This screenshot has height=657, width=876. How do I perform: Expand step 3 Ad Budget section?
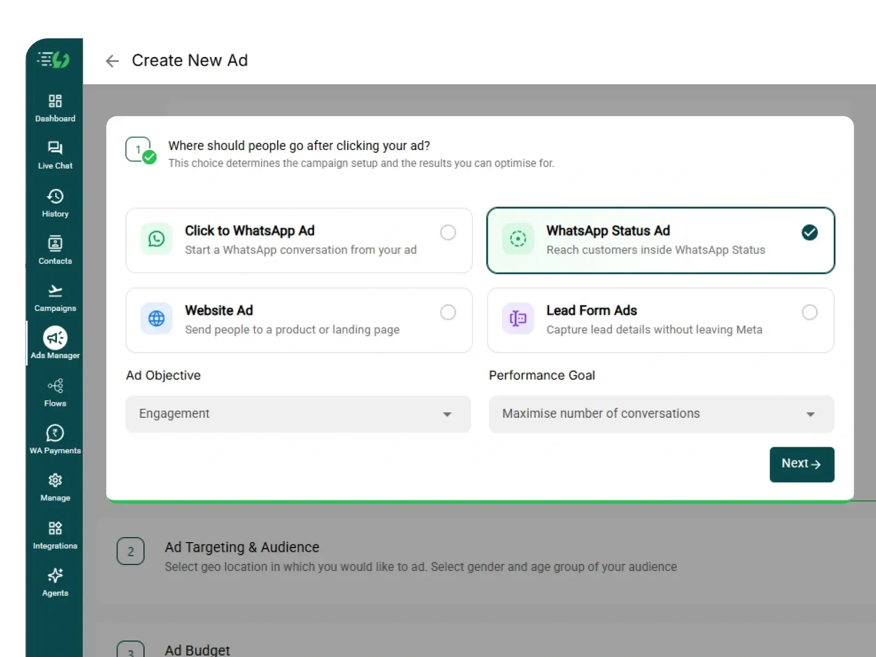point(486,641)
